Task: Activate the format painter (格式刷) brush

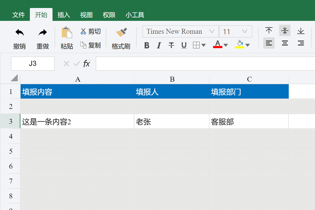Action: pyautogui.click(x=121, y=33)
